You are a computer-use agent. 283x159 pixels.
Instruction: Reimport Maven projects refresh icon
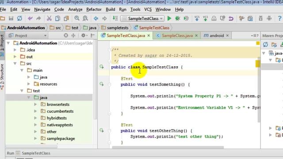(265, 44)
